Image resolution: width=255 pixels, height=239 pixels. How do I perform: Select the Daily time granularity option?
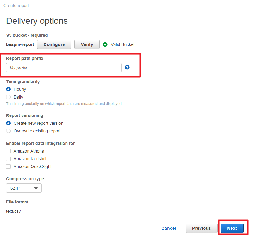(x=9, y=97)
